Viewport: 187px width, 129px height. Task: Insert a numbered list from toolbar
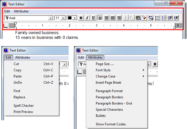pos(164,18)
